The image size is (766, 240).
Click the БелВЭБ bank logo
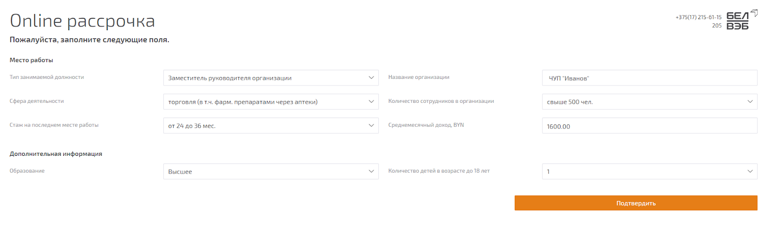click(x=742, y=20)
